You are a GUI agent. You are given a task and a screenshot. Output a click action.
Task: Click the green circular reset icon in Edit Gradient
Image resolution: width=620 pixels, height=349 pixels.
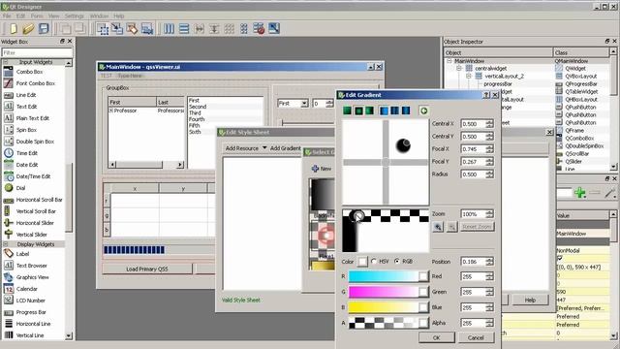coord(424,111)
